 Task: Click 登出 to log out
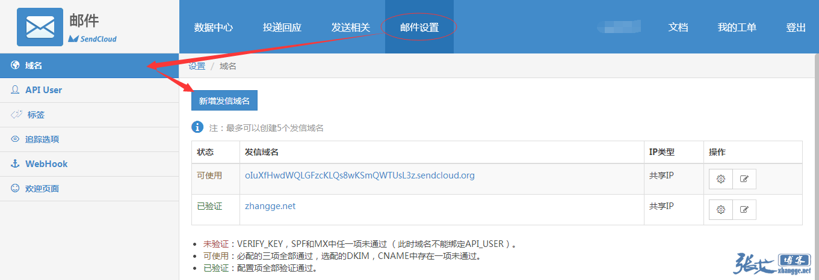pyautogui.click(x=796, y=27)
